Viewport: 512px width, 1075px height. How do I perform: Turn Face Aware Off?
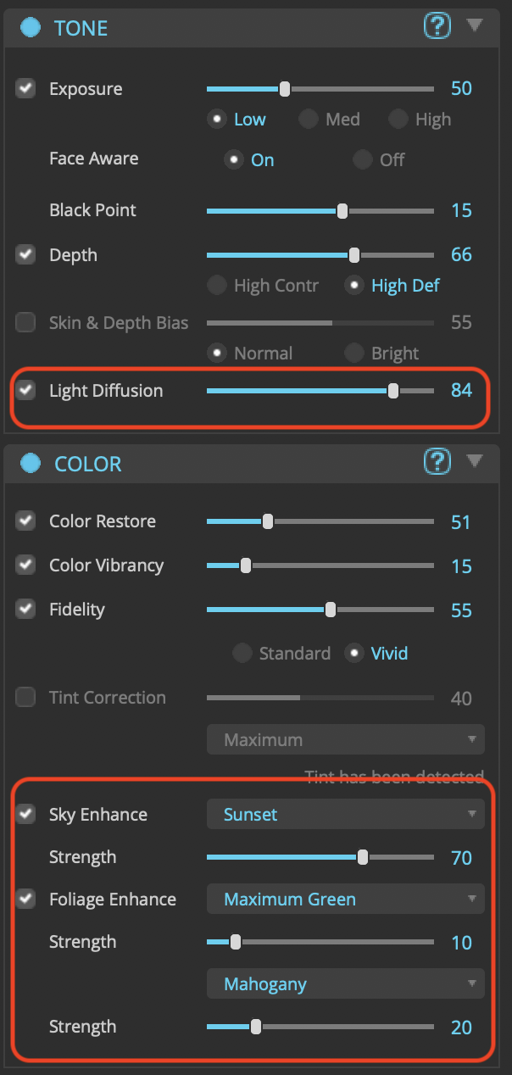click(363, 159)
